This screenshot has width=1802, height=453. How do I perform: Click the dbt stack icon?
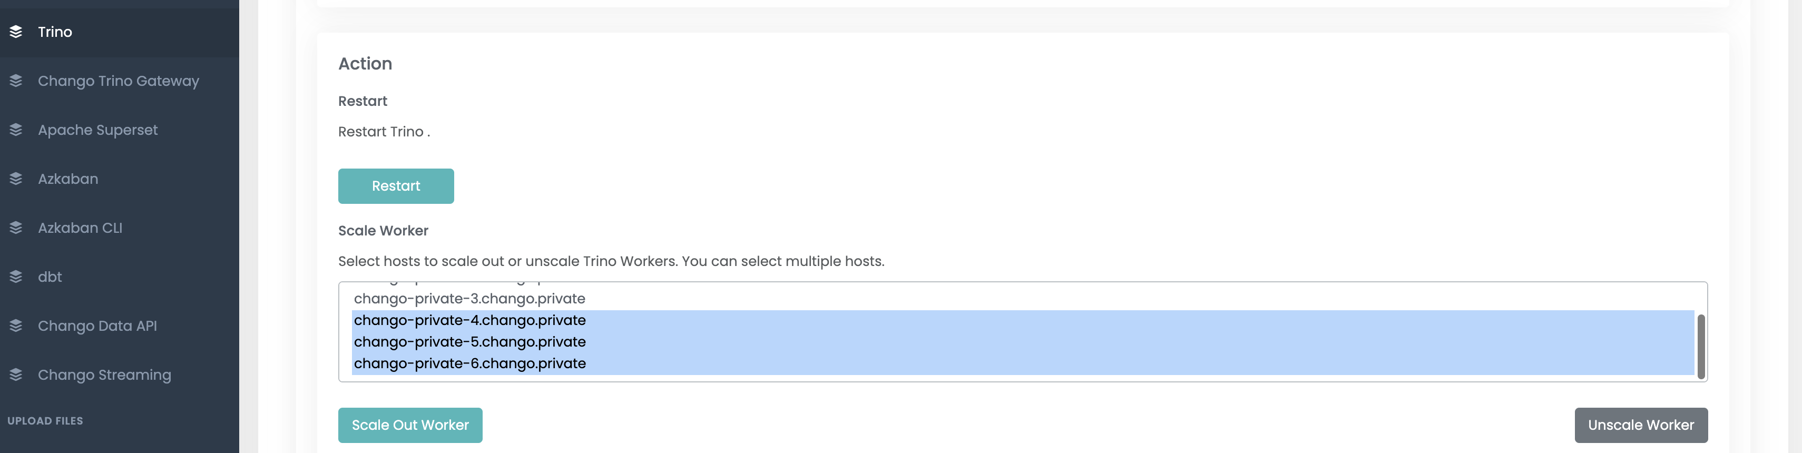(x=16, y=277)
